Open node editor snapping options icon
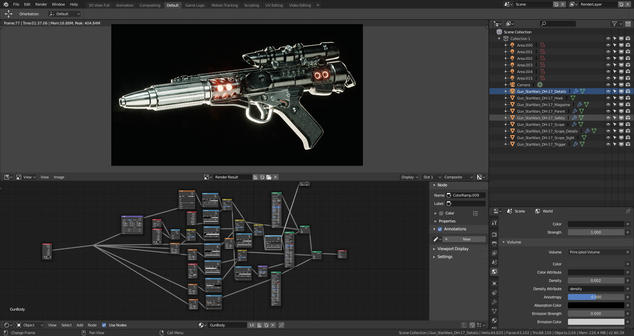The image size is (634, 336). [x=481, y=325]
